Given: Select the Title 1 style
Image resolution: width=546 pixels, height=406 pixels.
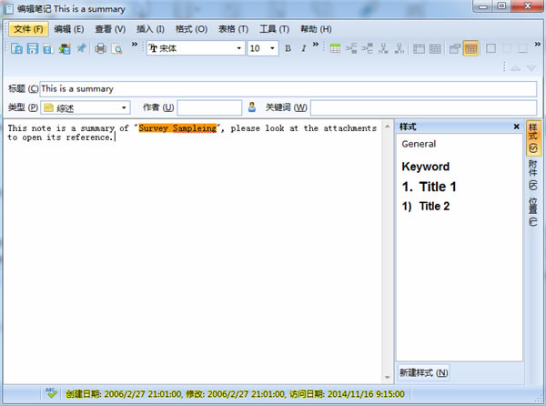Looking at the screenshot, I should [429, 187].
